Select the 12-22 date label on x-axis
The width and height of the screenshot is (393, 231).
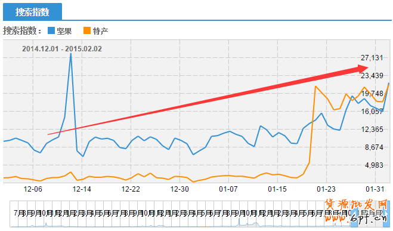[x=131, y=189]
